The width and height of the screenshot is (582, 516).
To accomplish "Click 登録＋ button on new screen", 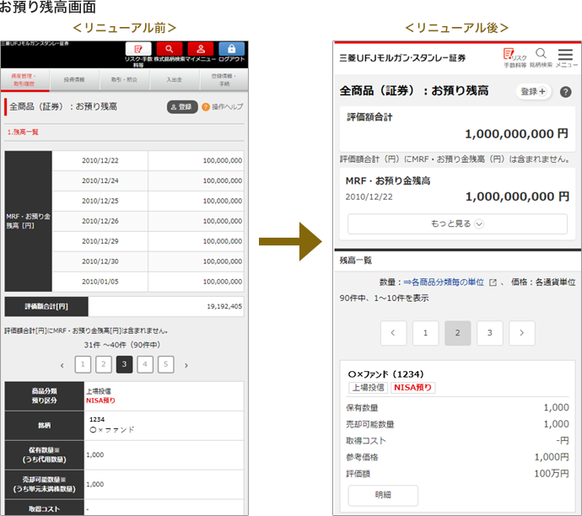I will pos(533,91).
